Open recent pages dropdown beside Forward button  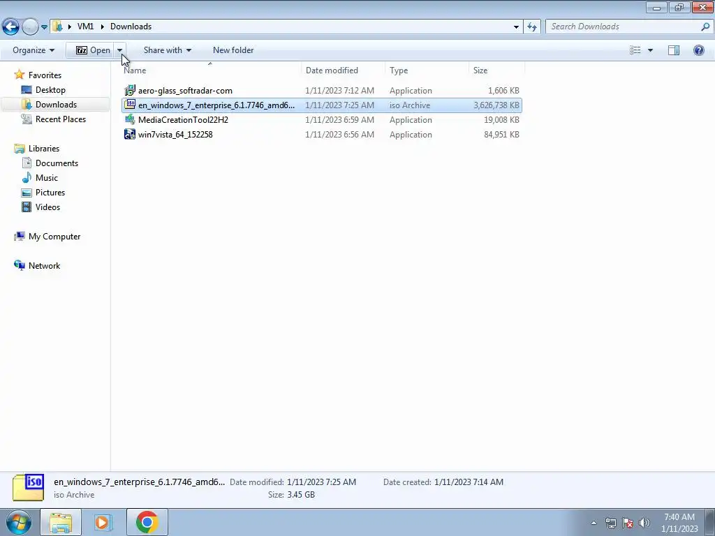tap(44, 27)
